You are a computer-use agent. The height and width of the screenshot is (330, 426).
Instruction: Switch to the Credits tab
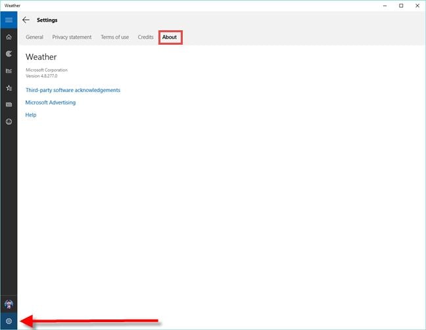(x=146, y=37)
